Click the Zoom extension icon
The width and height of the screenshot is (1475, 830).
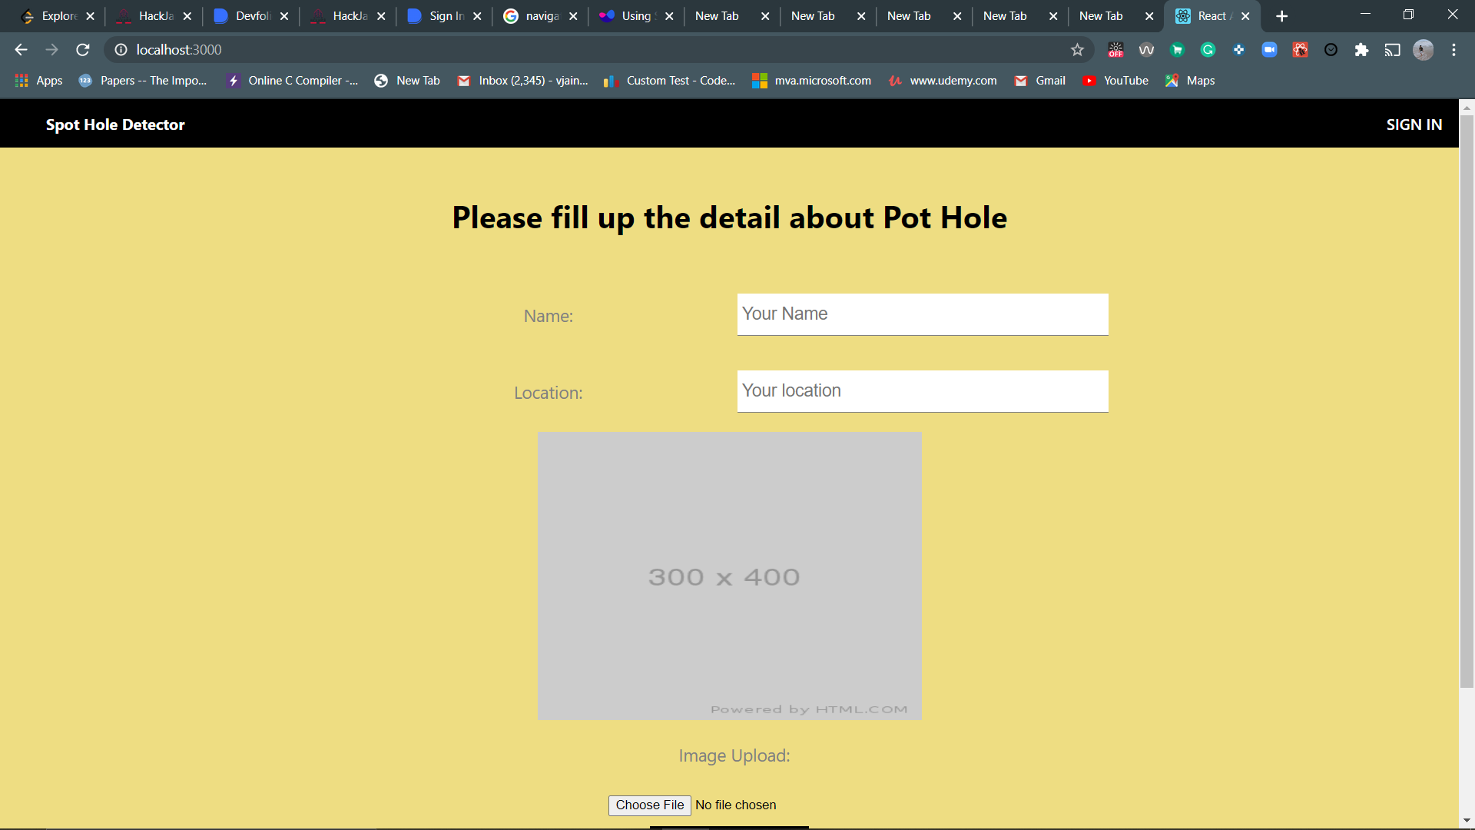click(x=1269, y=50)
